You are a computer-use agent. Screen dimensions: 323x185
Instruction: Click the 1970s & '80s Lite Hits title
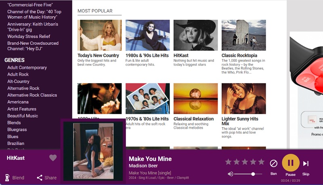click(147, 119)
